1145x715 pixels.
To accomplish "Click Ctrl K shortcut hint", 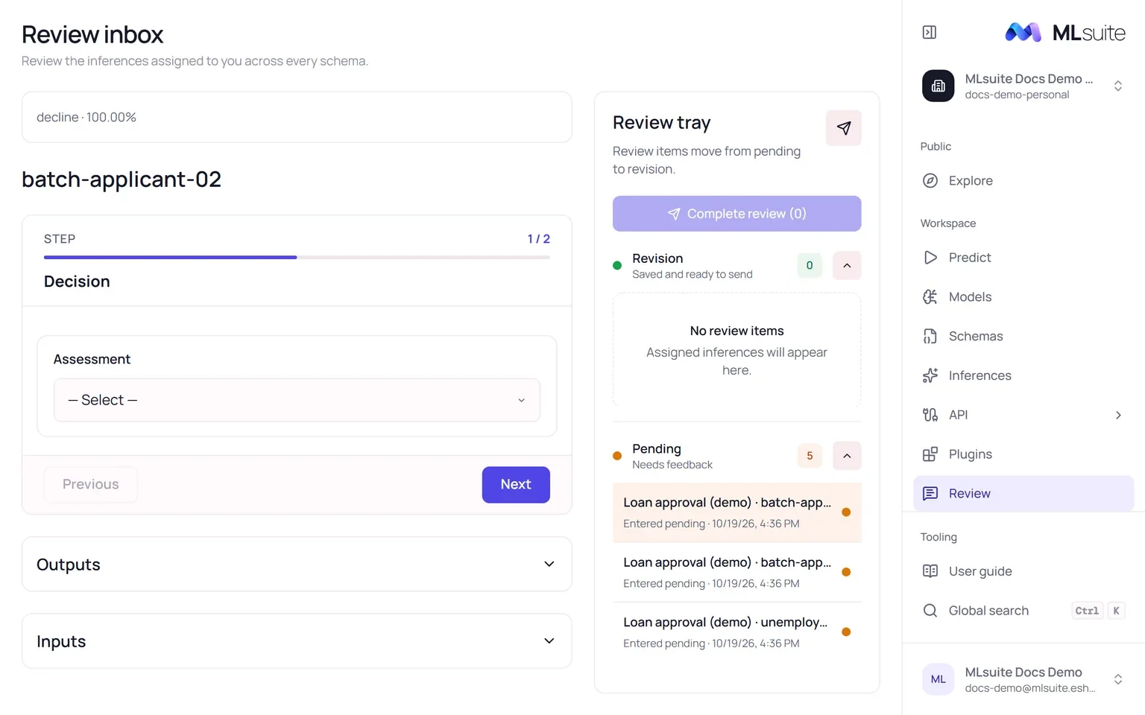I will click(1098, 611).
